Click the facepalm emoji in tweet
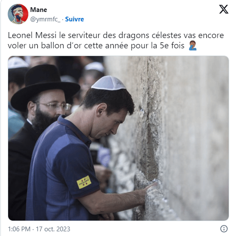 tap(193, 45)
